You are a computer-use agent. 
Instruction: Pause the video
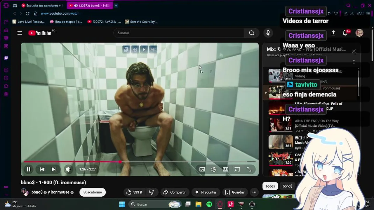[29, 169]
